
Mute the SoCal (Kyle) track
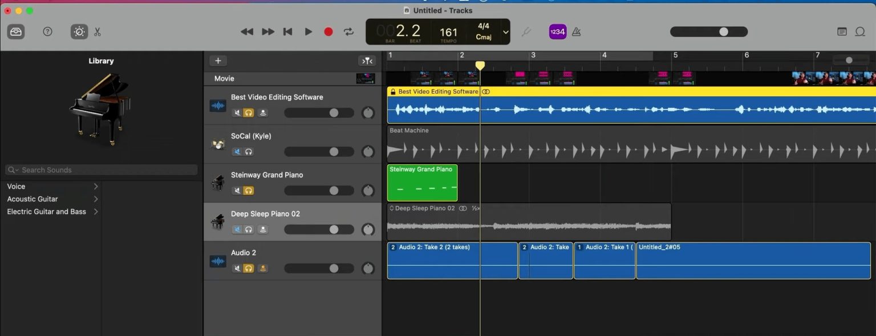click(x=238, y=152)
